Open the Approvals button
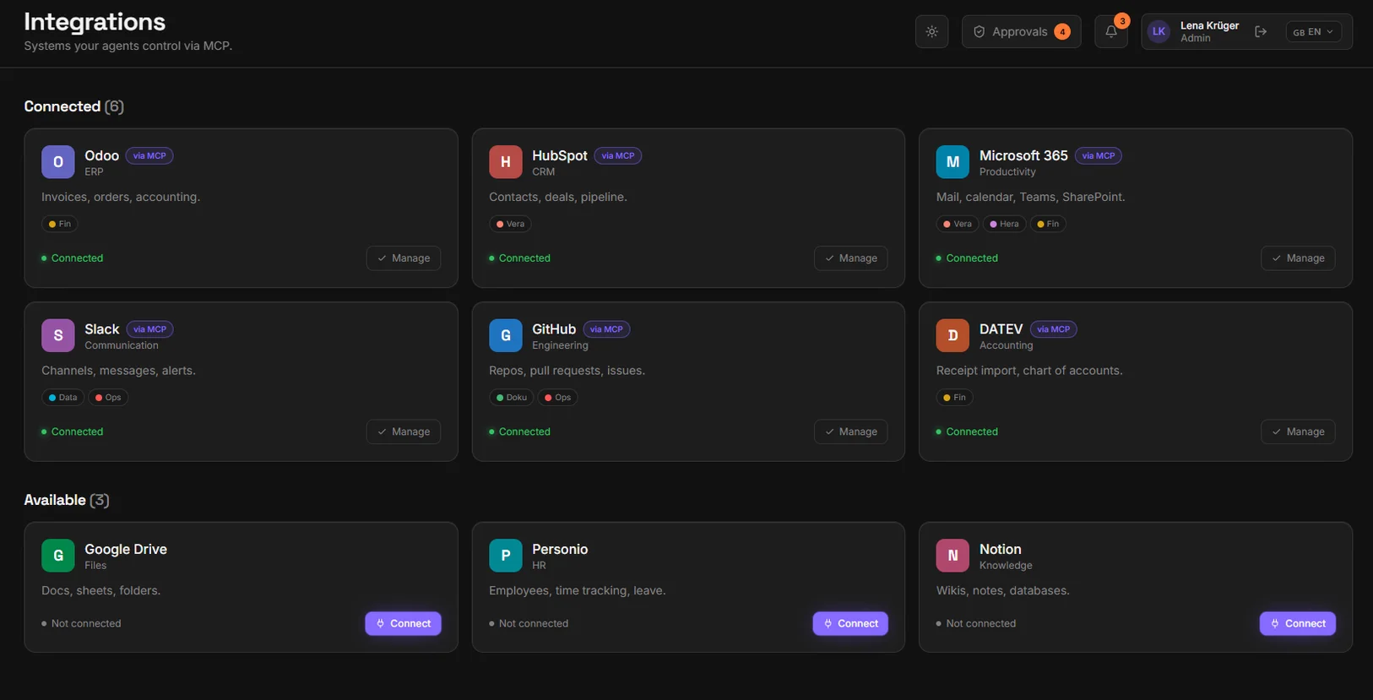 1021,32
